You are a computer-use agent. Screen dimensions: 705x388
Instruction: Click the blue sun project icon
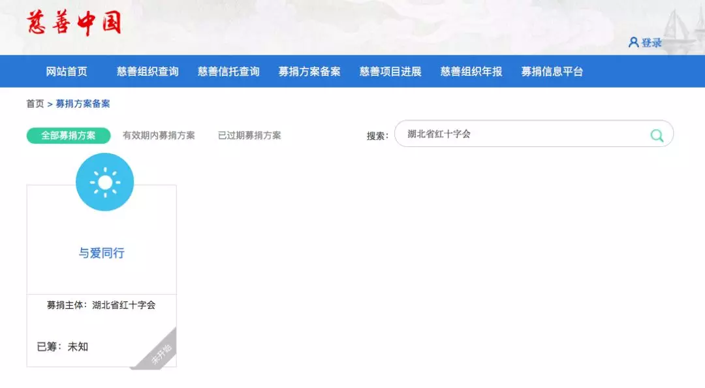coord(104,182)
